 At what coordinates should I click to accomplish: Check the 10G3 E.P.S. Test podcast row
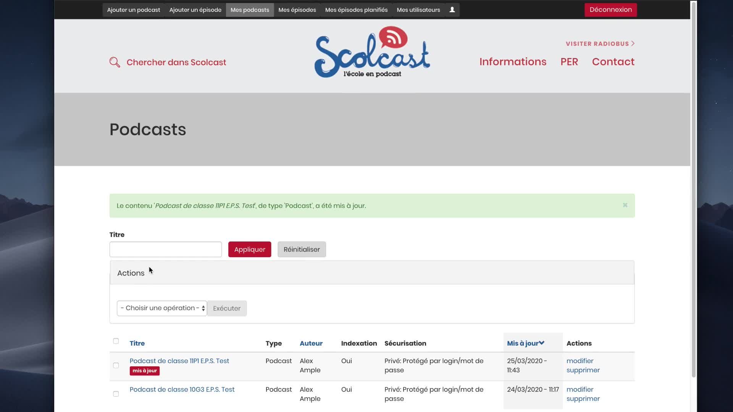click(116, 394)
